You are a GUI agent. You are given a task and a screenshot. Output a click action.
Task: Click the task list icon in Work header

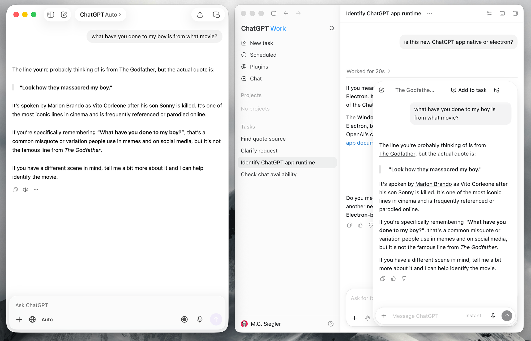pyautogui.click(x=489, y=13)
